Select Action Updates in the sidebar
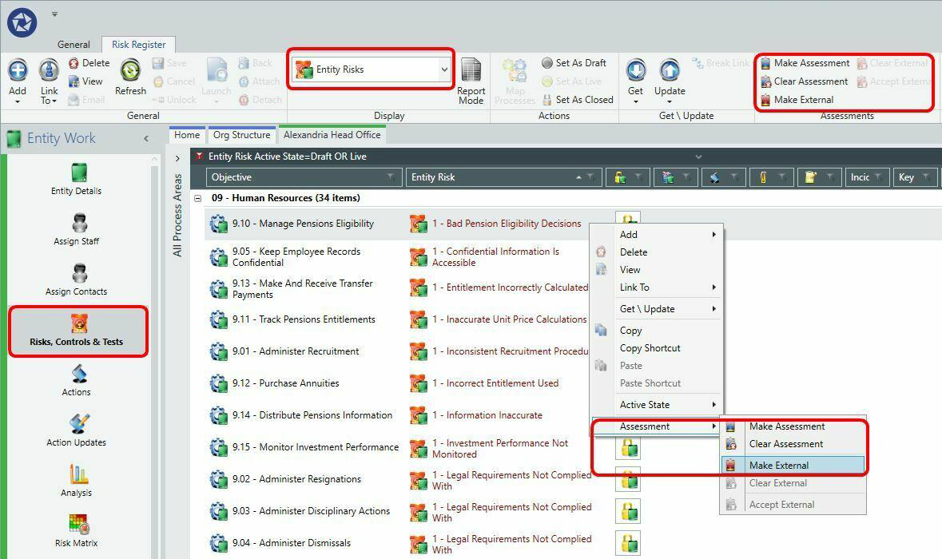 [x=76, y=430]
